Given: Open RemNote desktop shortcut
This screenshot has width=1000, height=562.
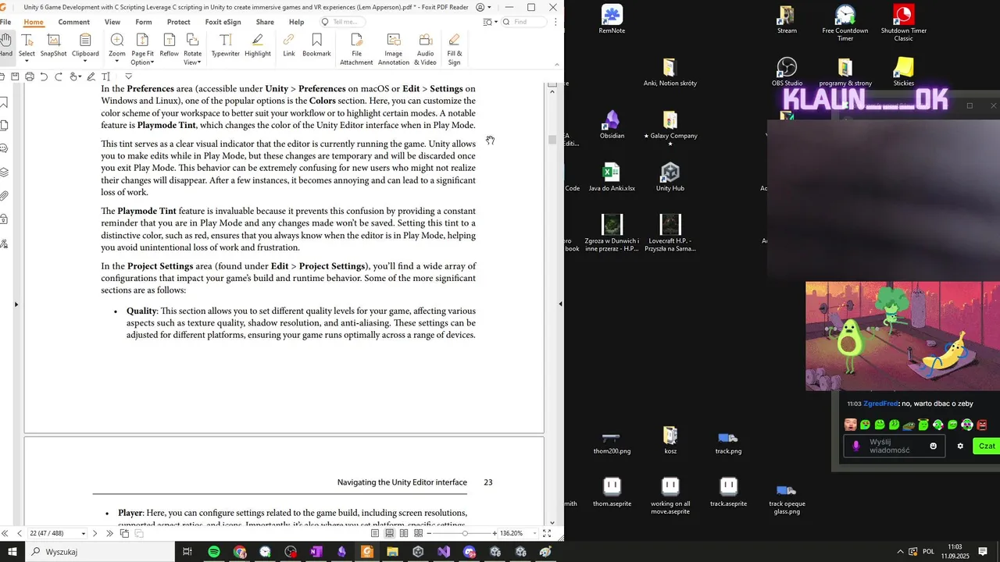Looking at the screenshot, I should [x=612, y=20].
